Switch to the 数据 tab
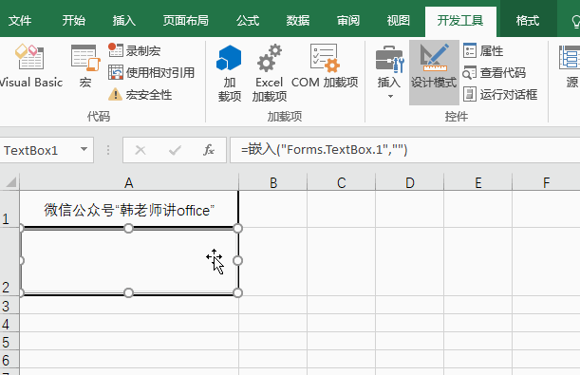580x375 pixels. click(298, 20)
